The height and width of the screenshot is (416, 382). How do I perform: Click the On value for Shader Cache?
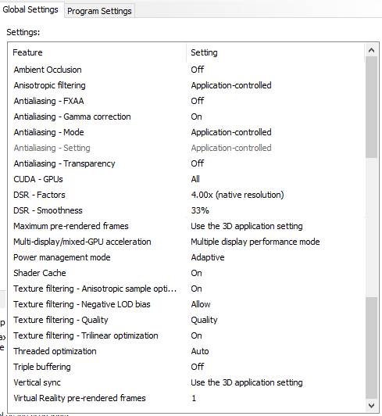[196, 273]
